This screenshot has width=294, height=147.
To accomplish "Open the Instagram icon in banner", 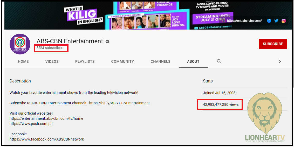I will click(284, 21).
